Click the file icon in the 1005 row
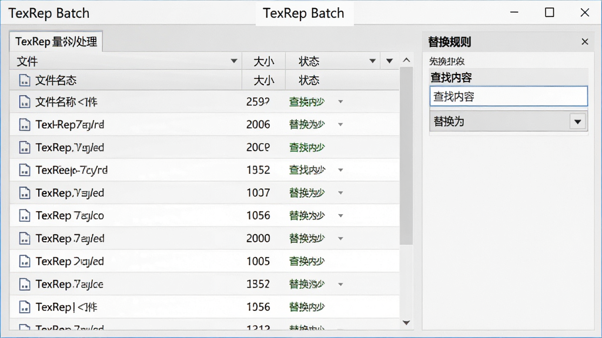This screenshot has width=602, height=338. [25, 261]
